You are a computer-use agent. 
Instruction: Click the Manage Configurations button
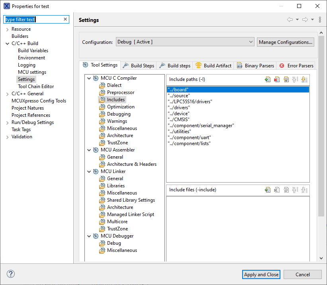click(x=285, y=42)
